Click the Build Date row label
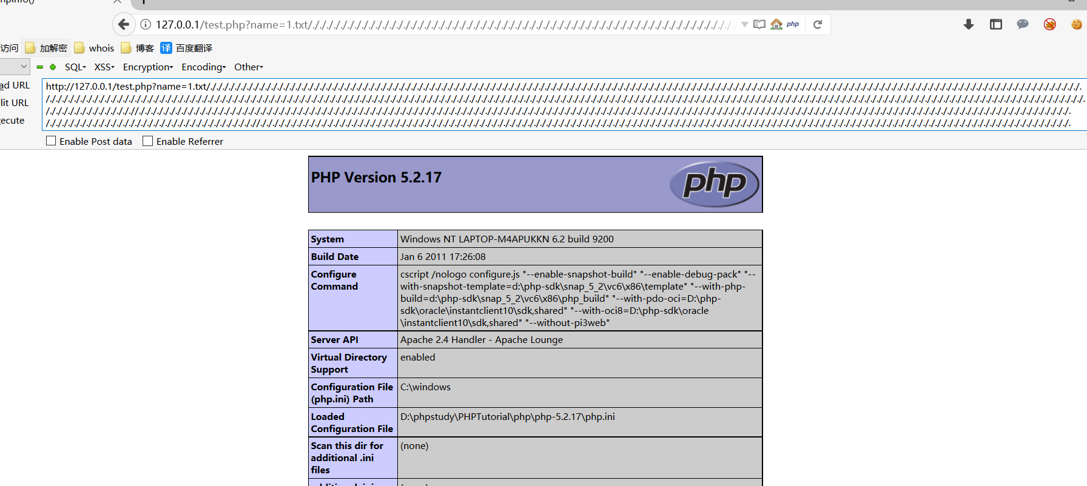This screenshot has height=486, width=1087. point(335,256)
